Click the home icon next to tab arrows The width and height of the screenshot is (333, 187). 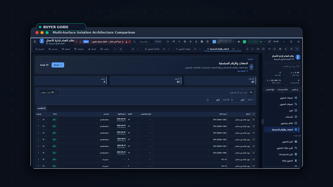pyautogui.click(x=121, y=49)
